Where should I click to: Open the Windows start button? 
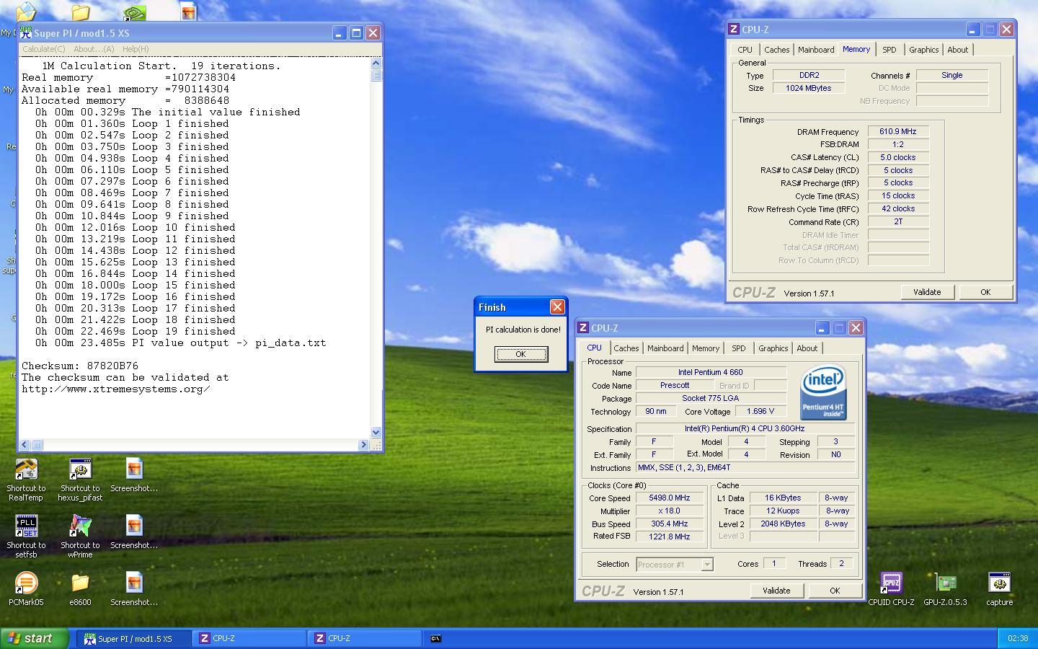pos(35,638)
